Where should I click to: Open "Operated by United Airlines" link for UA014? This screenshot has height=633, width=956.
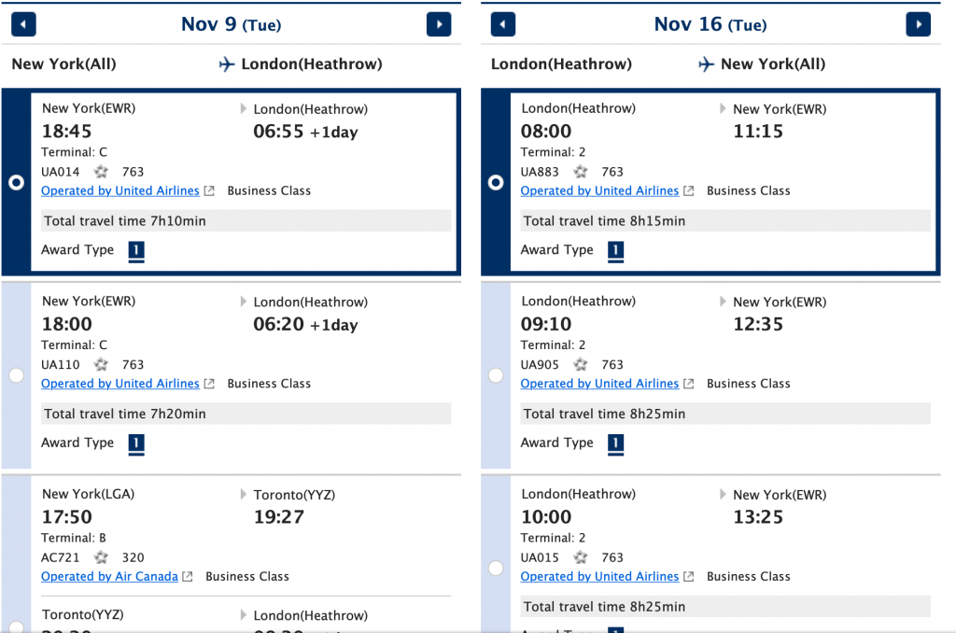click(119, 190)
